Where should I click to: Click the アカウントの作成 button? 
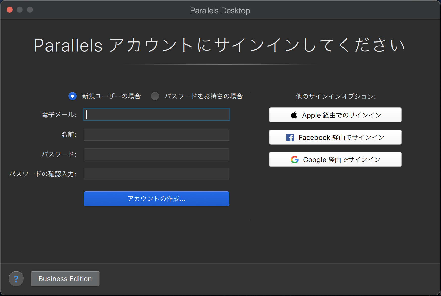[156, 199]
